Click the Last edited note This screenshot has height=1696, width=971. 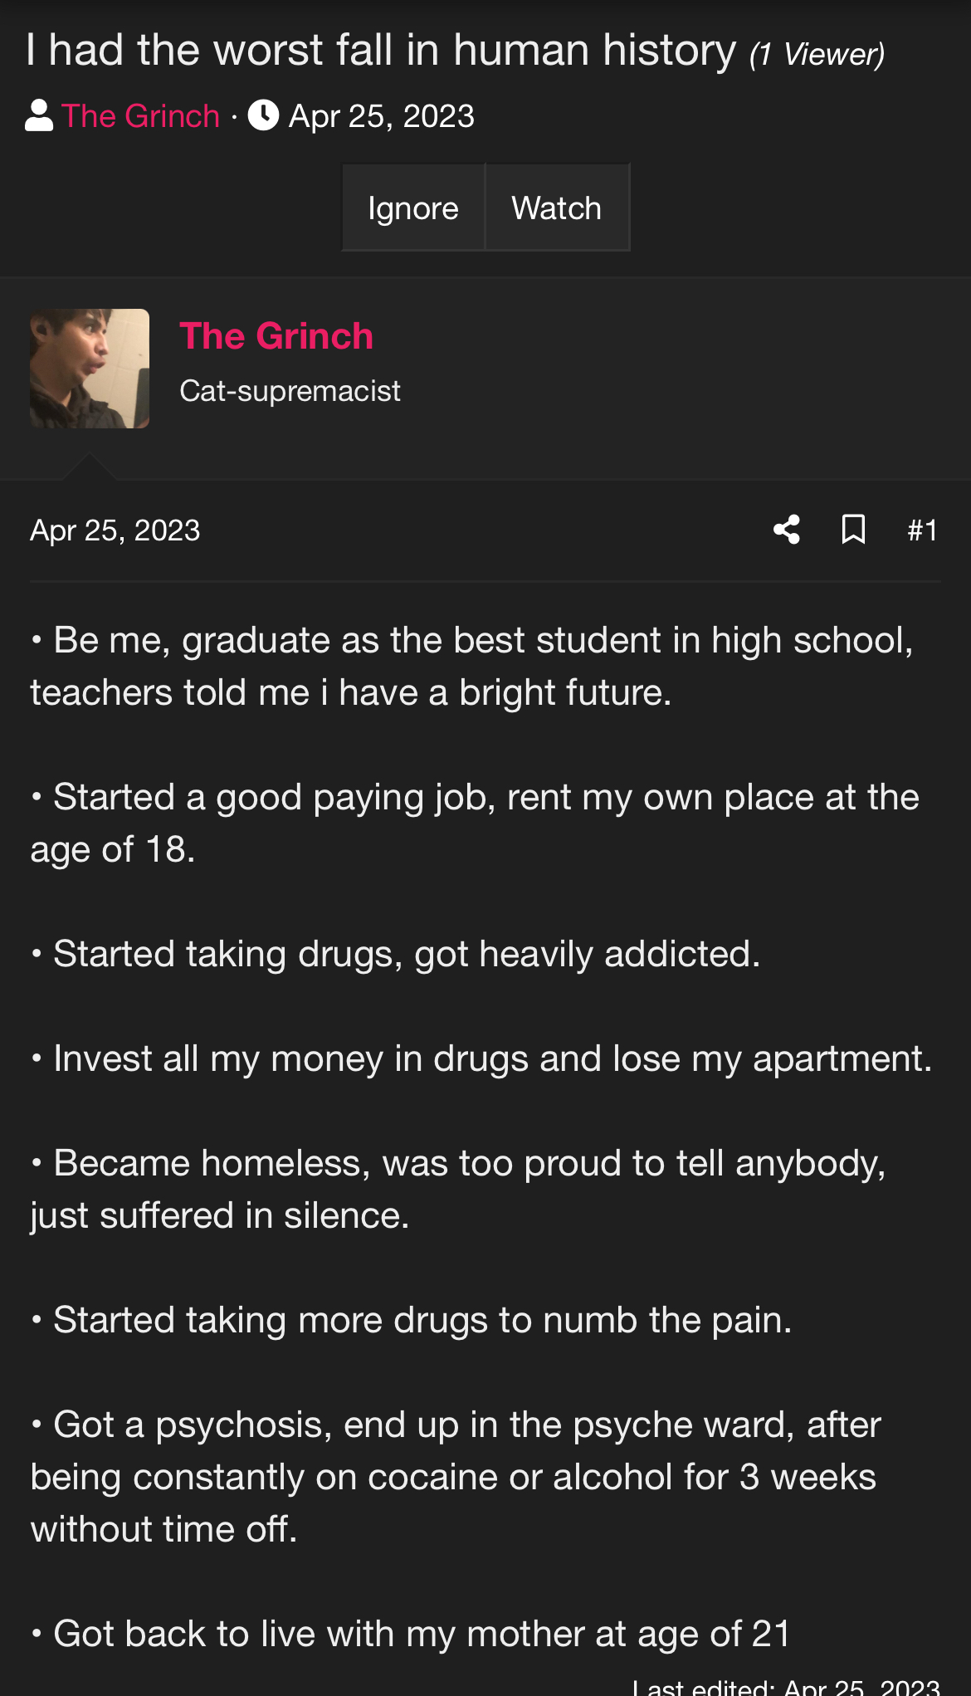(x=785, y=1687)
